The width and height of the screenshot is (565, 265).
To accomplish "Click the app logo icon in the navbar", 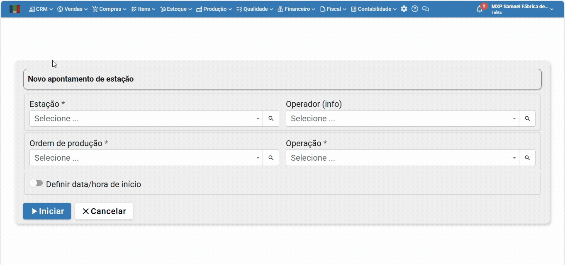I will (15, 9).
